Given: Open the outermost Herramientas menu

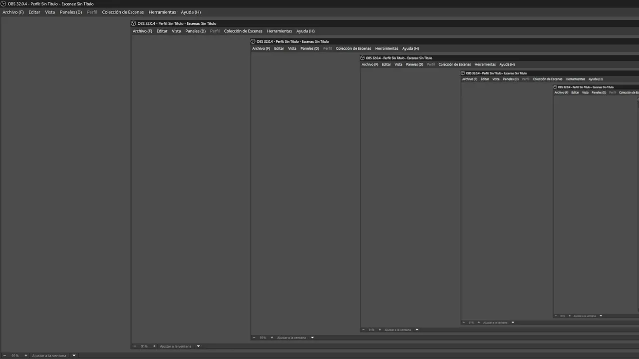Looking at the screenshot, I should 162,12.
